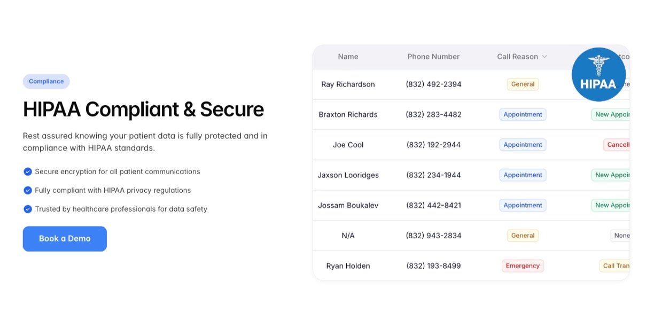The height and width of the screenshot is (328, 654).
Task: Click the Call Transfer outcome tag
Action: (615, 266)
